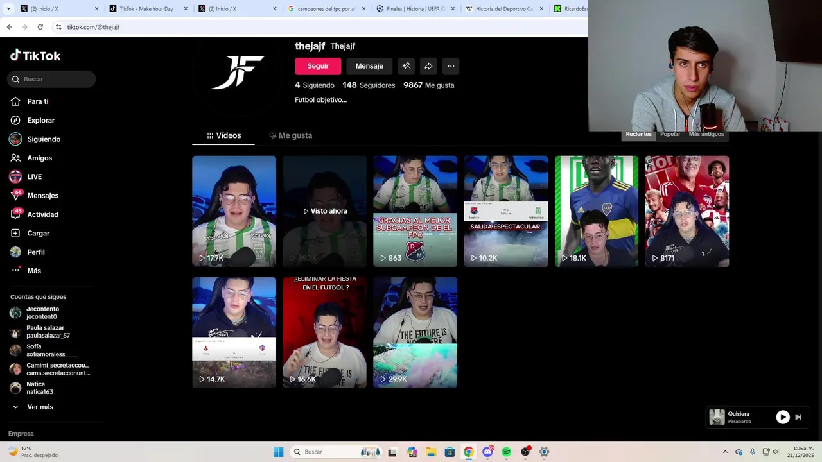Skip to next track in mini player
The image size is (822, 462).
pos(798,417)
